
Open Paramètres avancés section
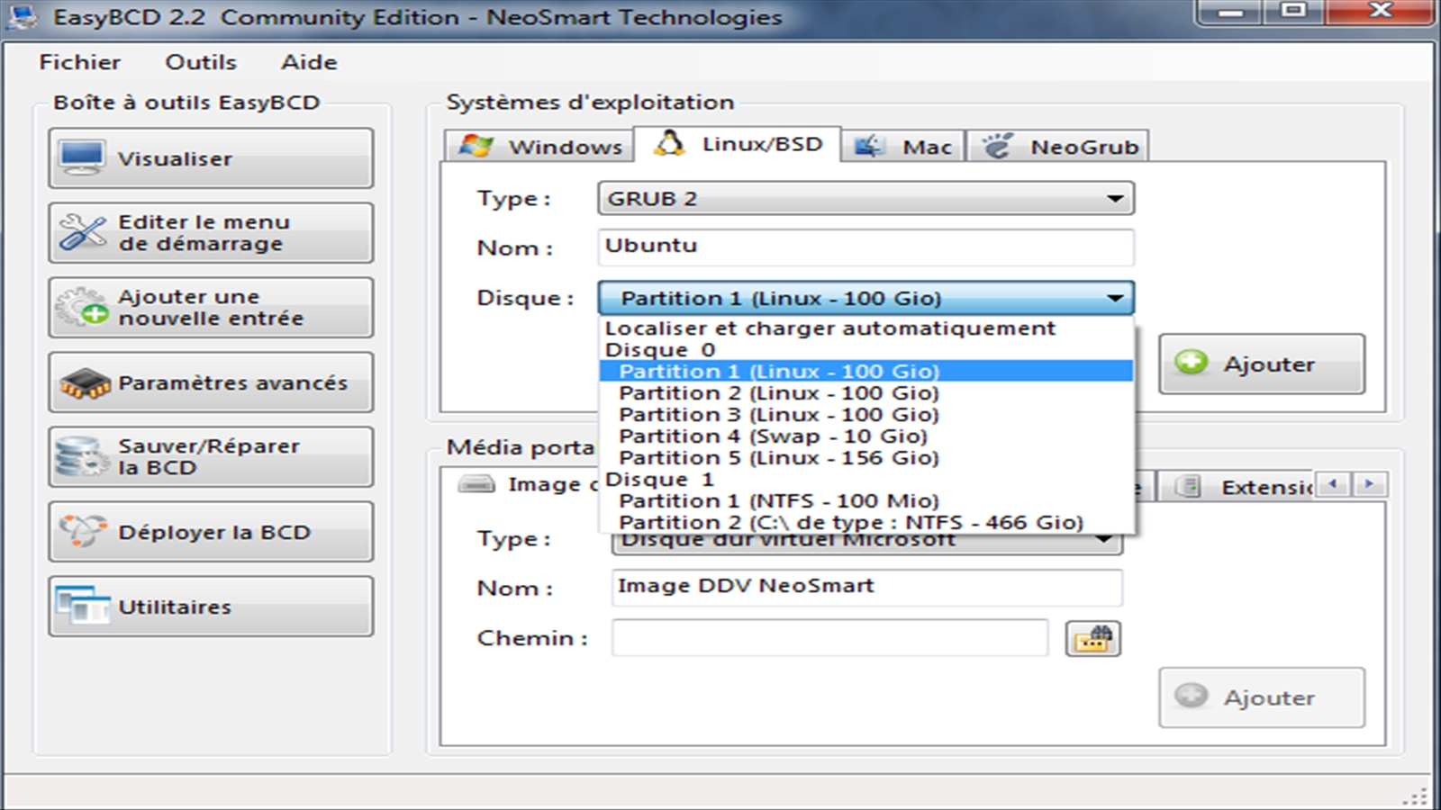211,382
